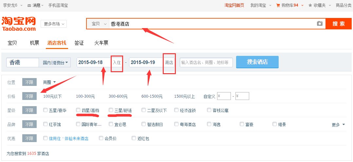Expand 更多 brands list
The width and height of the screenshot is (353, 162).
pyautogui.click(x=338, y=125)
